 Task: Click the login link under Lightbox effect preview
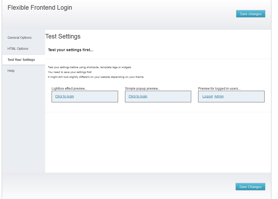(x=65, y=96)
